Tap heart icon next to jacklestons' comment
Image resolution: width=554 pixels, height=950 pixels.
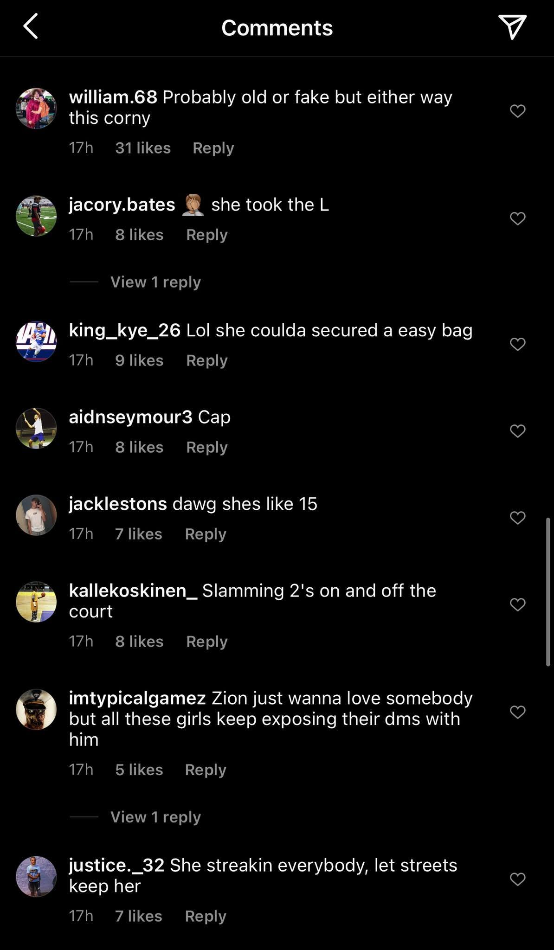coord(517,518)
